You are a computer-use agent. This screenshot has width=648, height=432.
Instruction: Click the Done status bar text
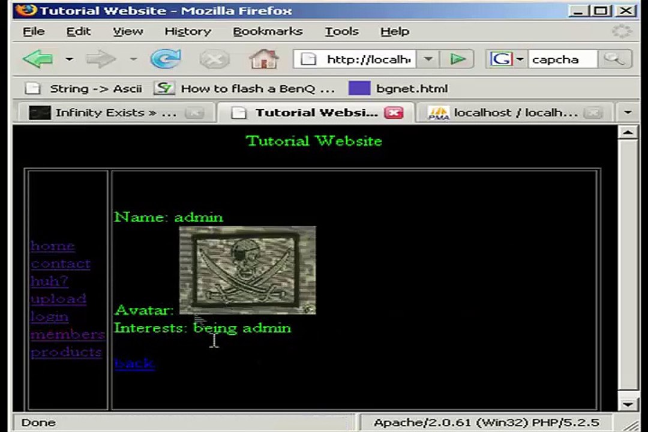pos(38,422)
